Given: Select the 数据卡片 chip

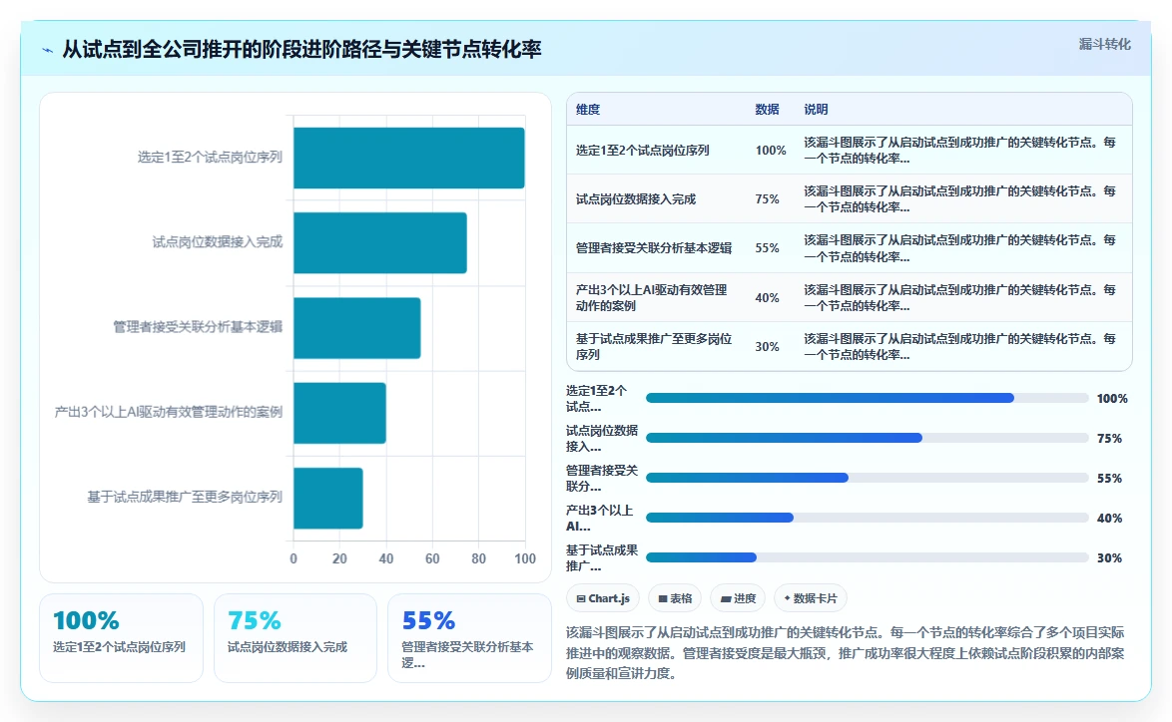Looking at the screenshot, I should (811, 598).
